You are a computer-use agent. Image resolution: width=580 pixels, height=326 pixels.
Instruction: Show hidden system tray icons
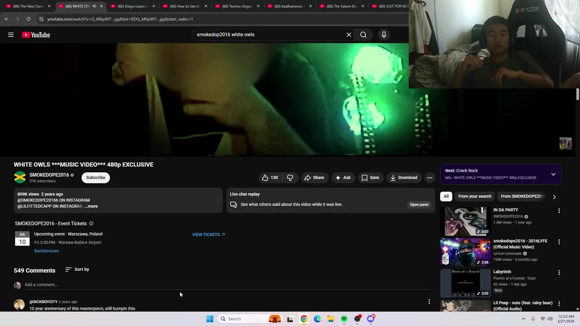[x=523, y=319]
